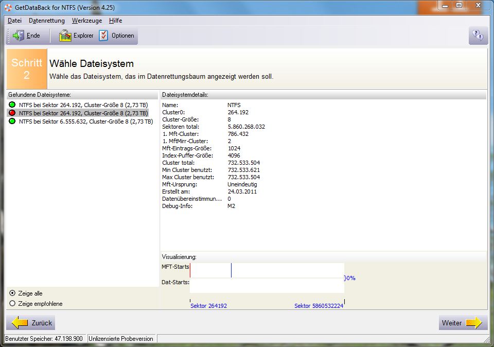Viewport: 494px width, 347px height.
Task: Select NTFS bei Sektor 6.555.632 entry
Action: (x=86, y=122)
